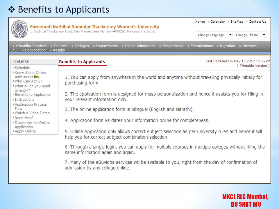Select the Colleges menu item
279x209 pixels.
click(x=82, y=46)
